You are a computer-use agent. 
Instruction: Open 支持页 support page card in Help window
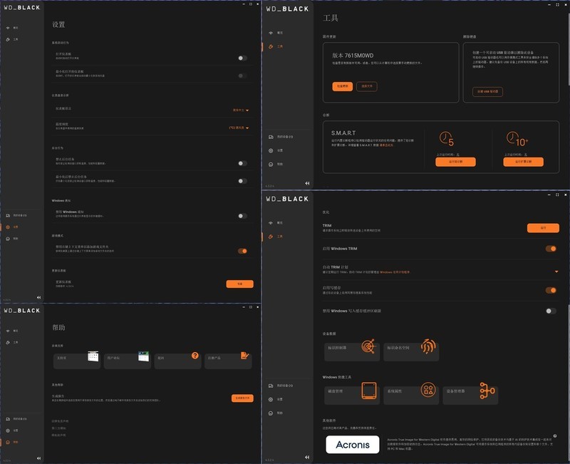77,361
